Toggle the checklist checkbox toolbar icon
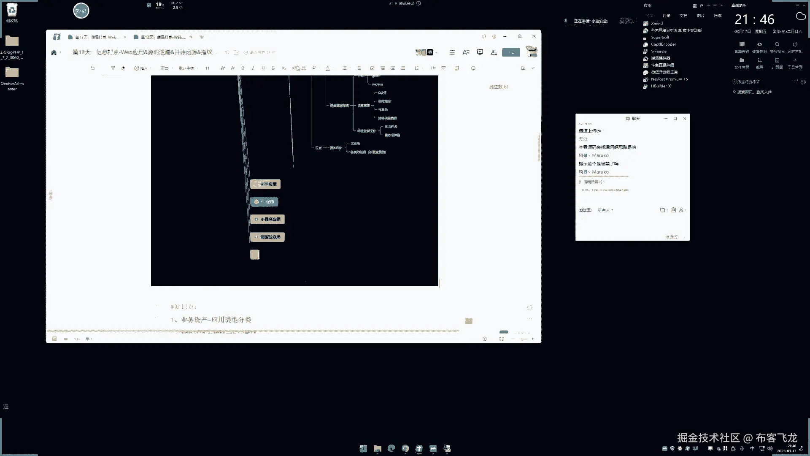The image size is (810, 456). pyautogui.click(x=372, y=68)
